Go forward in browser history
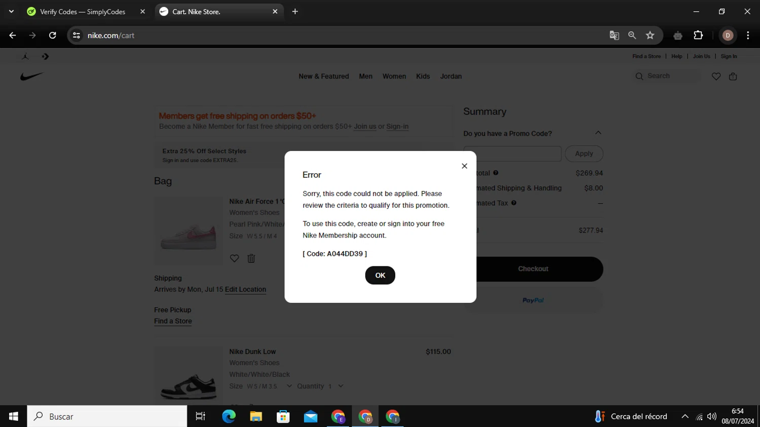Screen dimensions: 760x427 click(32, 35)
